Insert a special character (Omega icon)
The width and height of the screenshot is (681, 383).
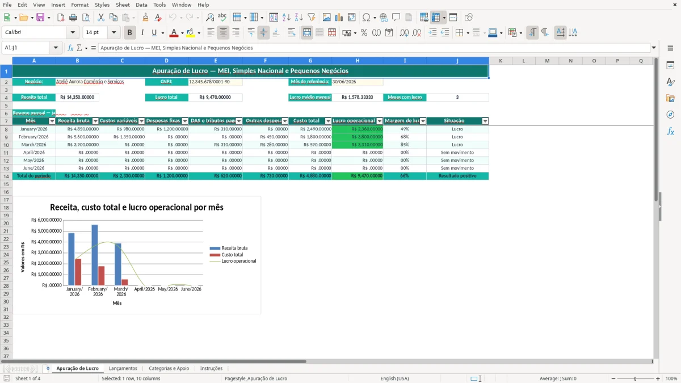tap(366, 18)
